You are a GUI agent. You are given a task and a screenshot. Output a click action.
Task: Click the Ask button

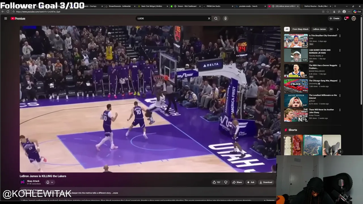click(x=251, y=182)
